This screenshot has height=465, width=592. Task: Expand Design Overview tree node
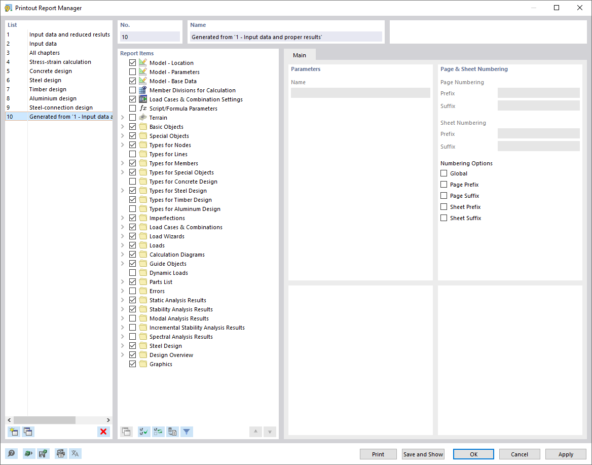pos(123,355)
